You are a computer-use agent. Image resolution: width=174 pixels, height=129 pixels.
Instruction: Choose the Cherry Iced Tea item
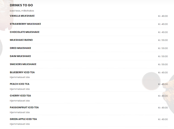(x=20, y=96)
